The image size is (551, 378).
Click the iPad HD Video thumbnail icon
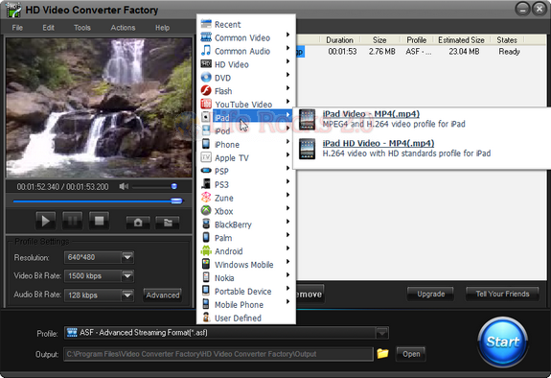(308, 149)
